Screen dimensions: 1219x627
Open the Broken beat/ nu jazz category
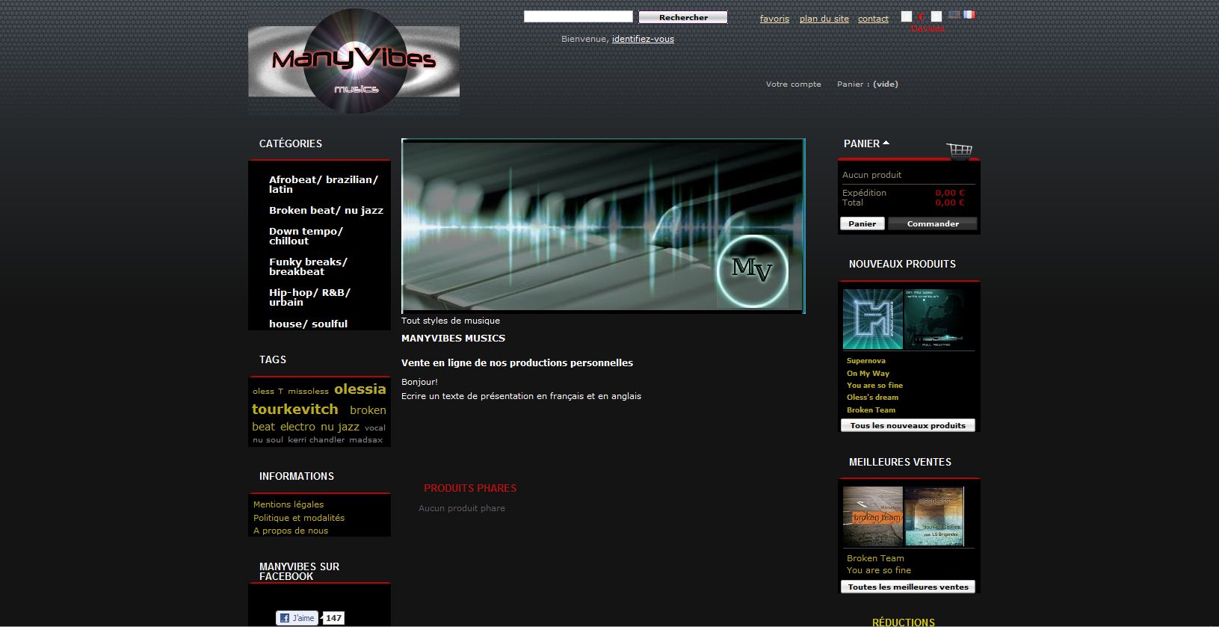point(326,211)
